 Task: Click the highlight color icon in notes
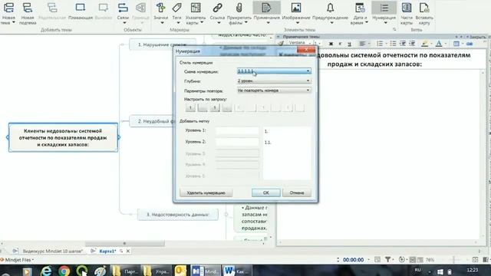tap(424, 44)
